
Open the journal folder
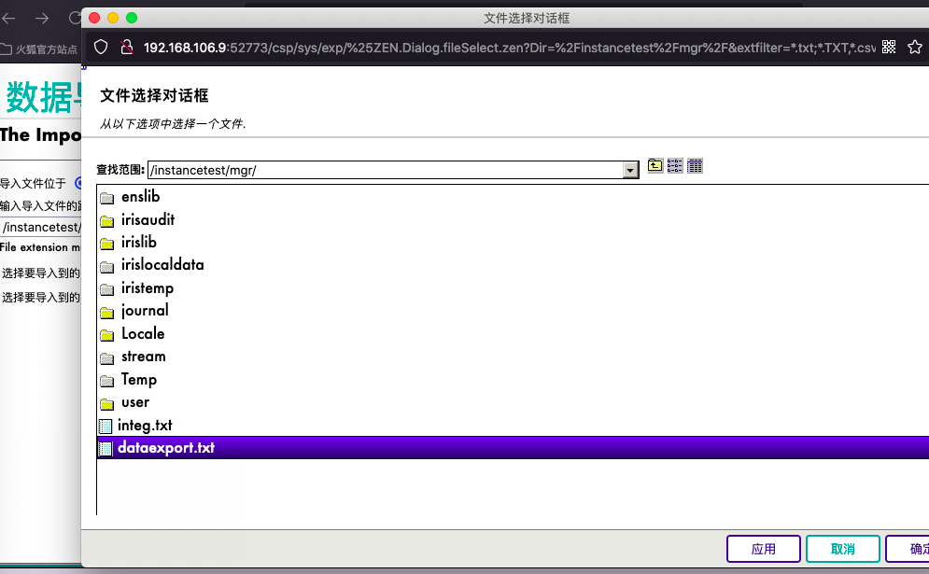coord(145,310)
